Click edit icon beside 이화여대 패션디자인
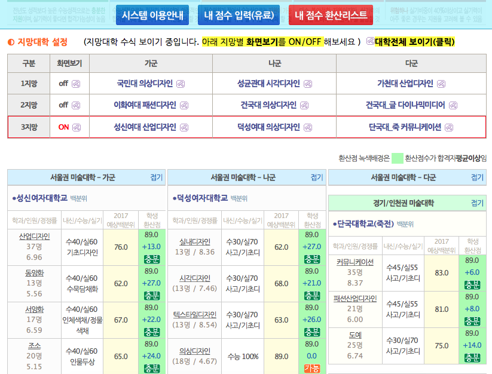This screenshot has height=374, width=492. [x=184, y=105]
